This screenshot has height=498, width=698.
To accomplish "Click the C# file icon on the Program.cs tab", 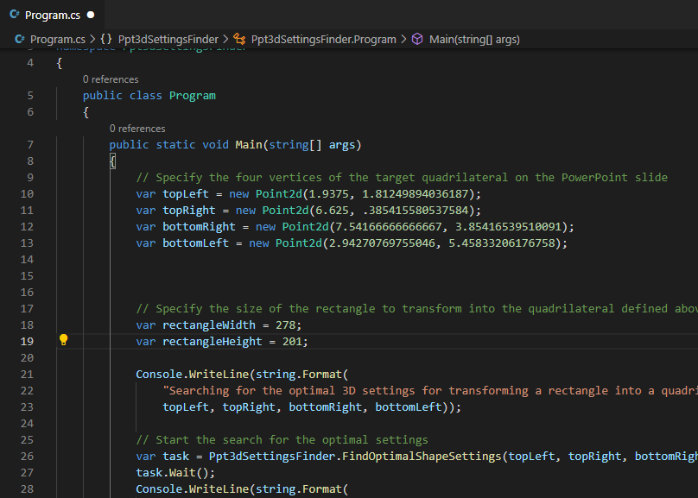I will (15, 15).
